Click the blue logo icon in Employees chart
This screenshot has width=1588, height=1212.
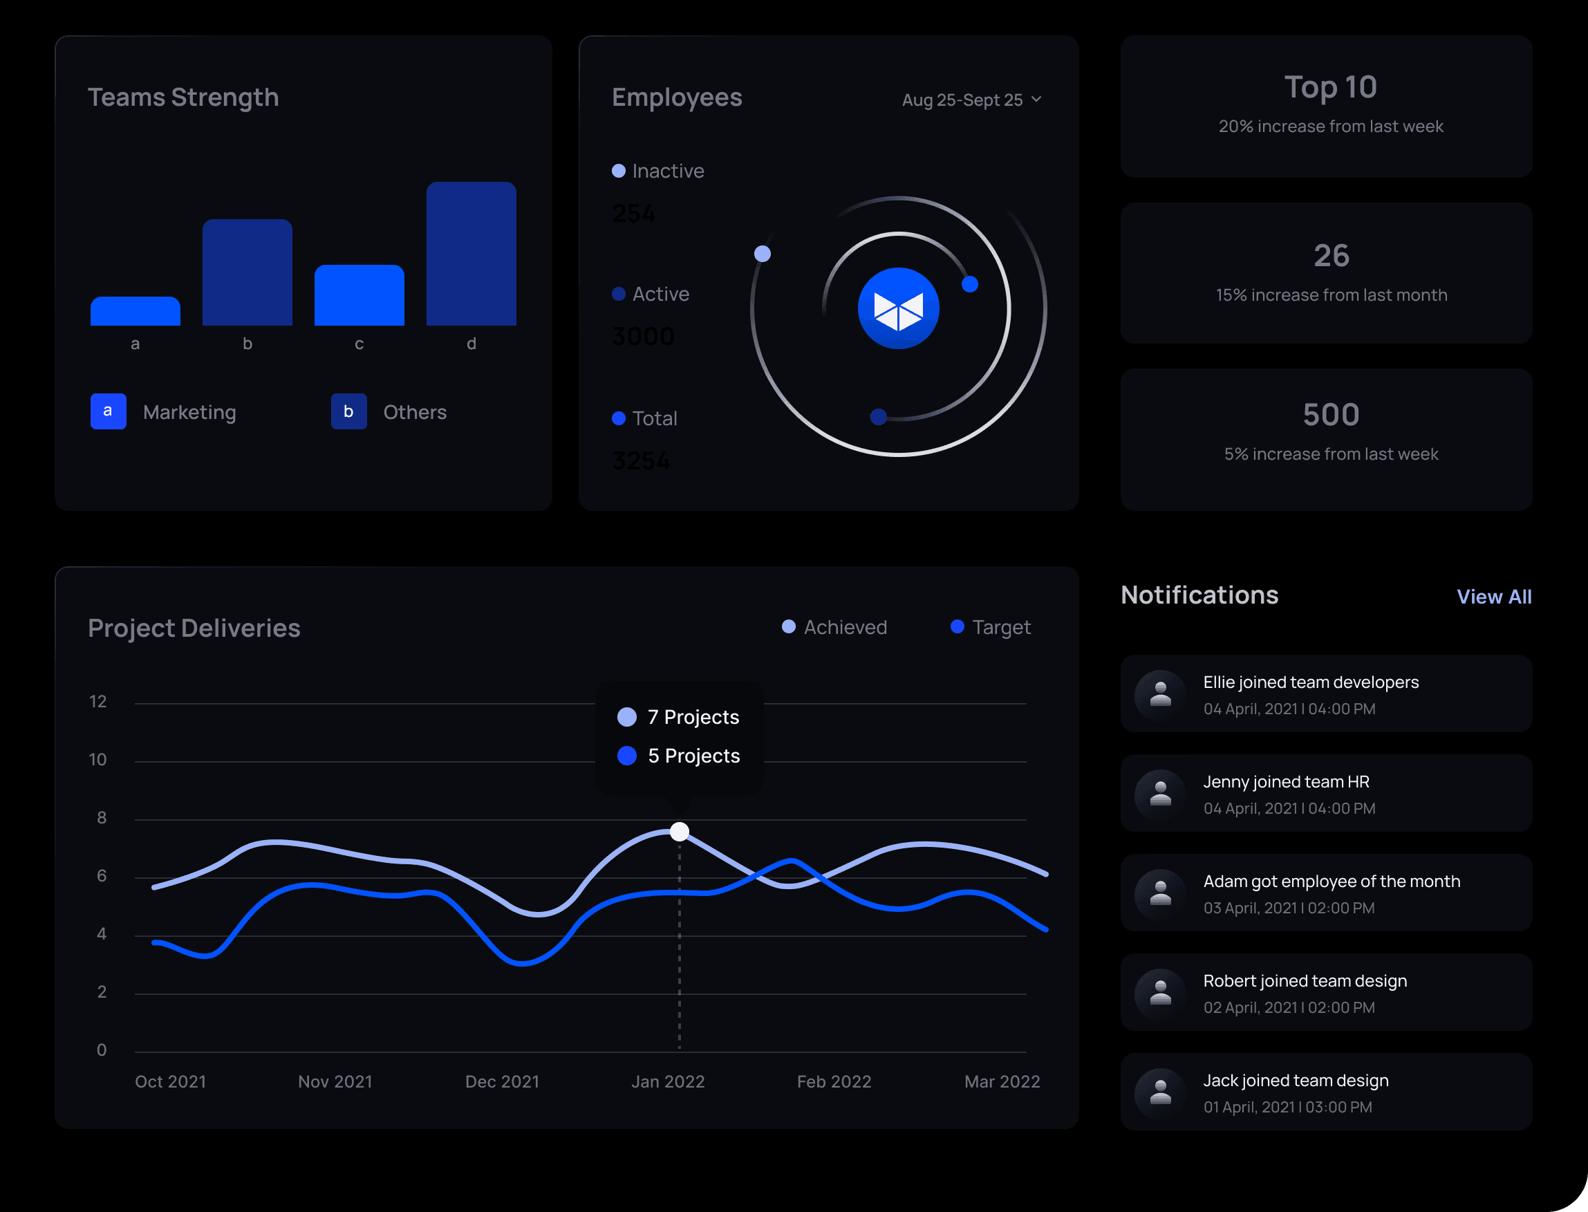898,309
